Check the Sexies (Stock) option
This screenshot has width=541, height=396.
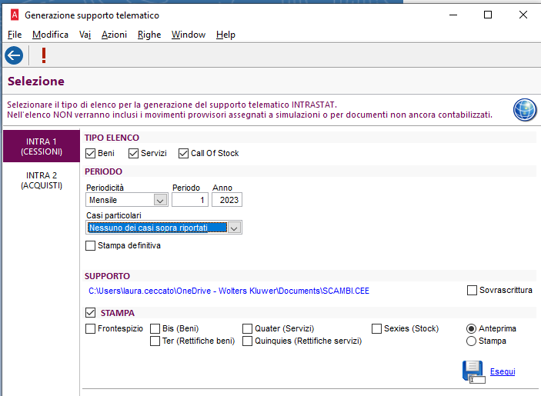point(377,329)
